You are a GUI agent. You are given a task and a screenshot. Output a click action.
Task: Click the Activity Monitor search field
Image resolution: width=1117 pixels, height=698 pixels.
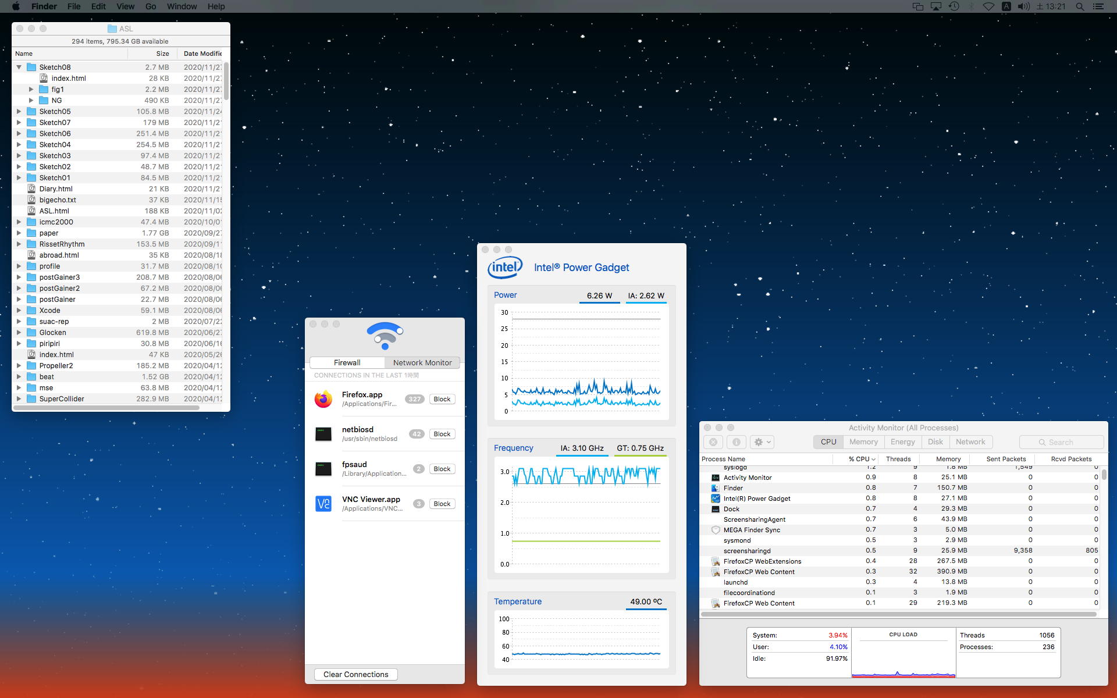click(1062, 442)
